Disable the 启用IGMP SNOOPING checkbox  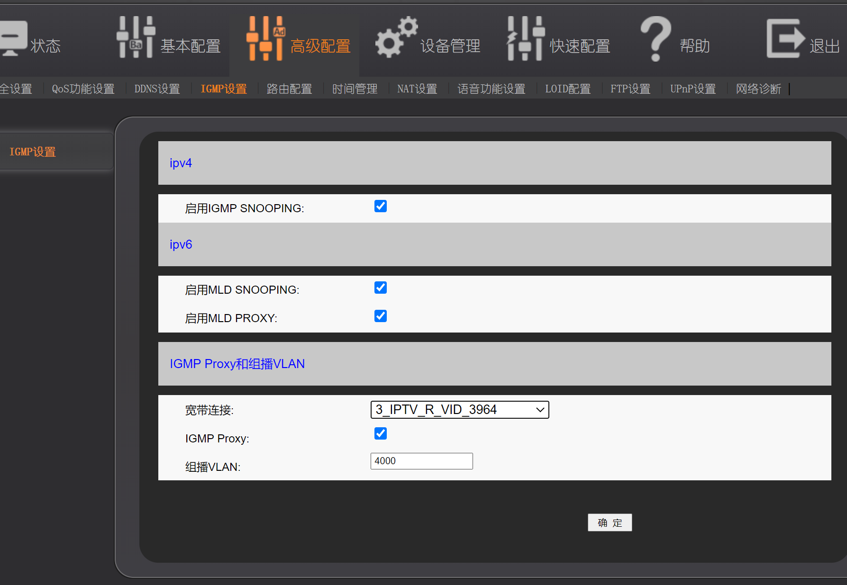tap(380, 206)
